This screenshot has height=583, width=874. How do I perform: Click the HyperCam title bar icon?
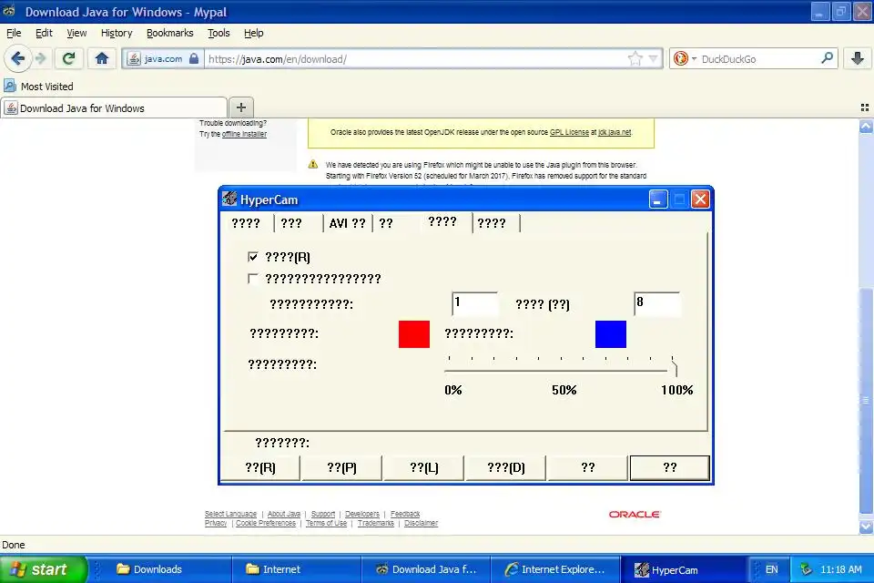pos(229,199)
